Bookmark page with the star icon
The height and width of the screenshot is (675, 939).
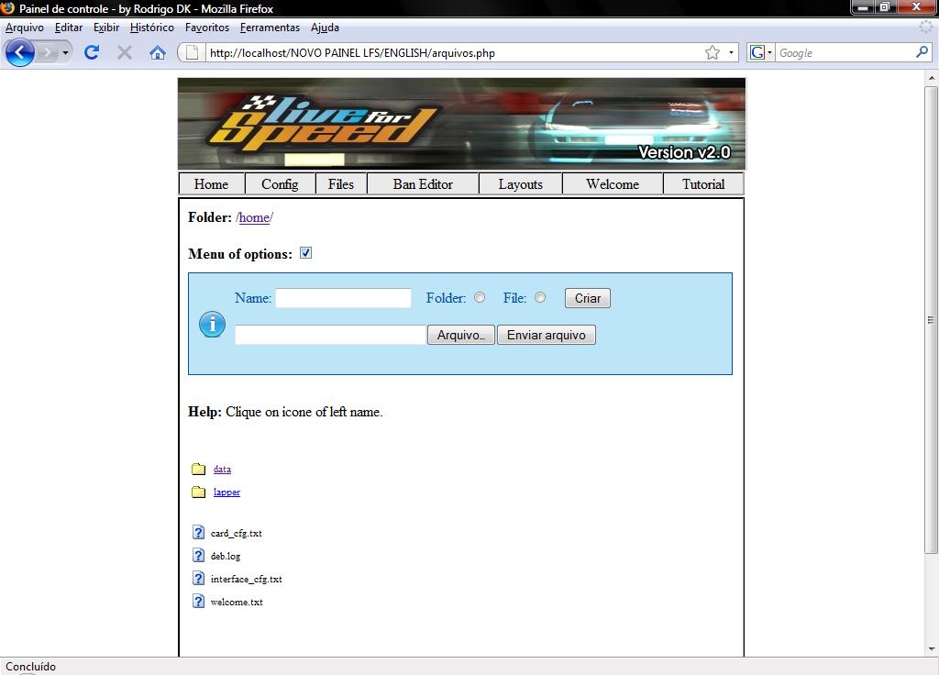(x=712, y=52)
